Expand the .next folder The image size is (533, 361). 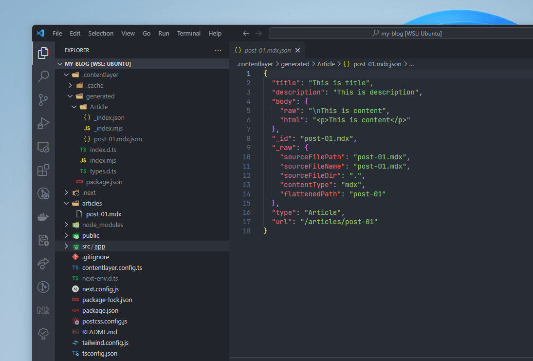(142, 192)
